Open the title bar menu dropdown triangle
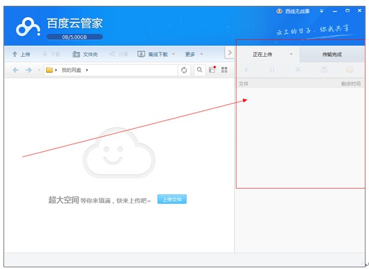The width and height of the screenshot is (369, 269). (322, 11)
